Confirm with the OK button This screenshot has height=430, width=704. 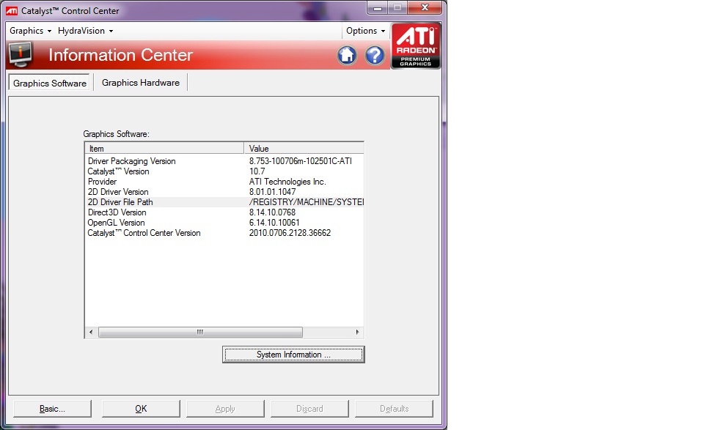pos(141,409)
